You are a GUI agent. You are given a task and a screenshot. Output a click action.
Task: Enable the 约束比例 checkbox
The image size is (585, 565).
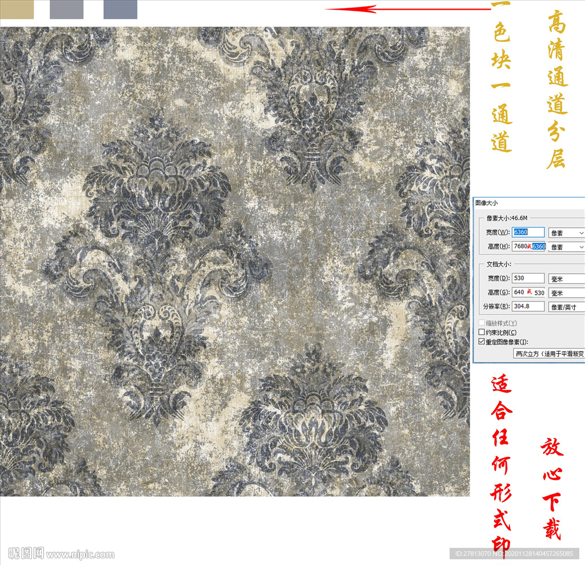tap(482, 332)
